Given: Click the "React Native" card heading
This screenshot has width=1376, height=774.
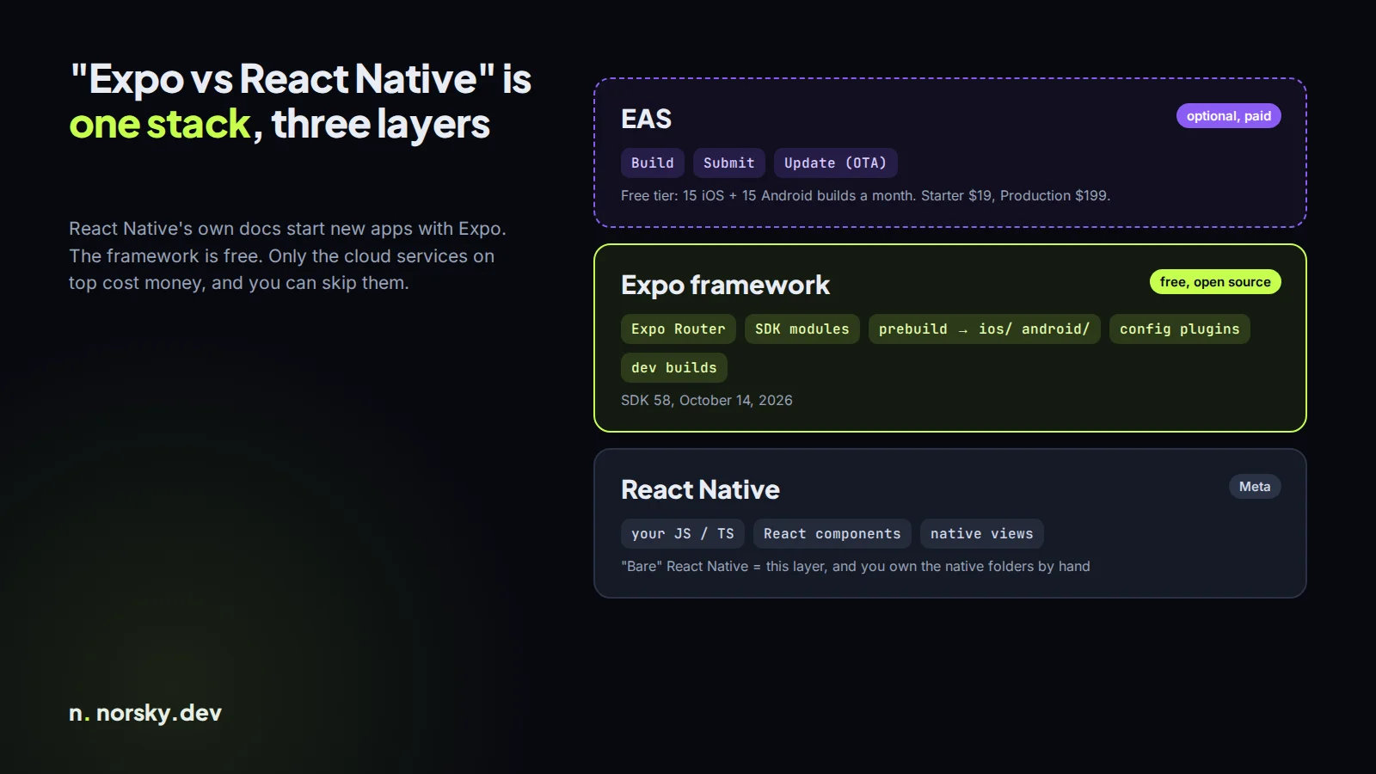Looking at the screenshot, I should [701, 489].
